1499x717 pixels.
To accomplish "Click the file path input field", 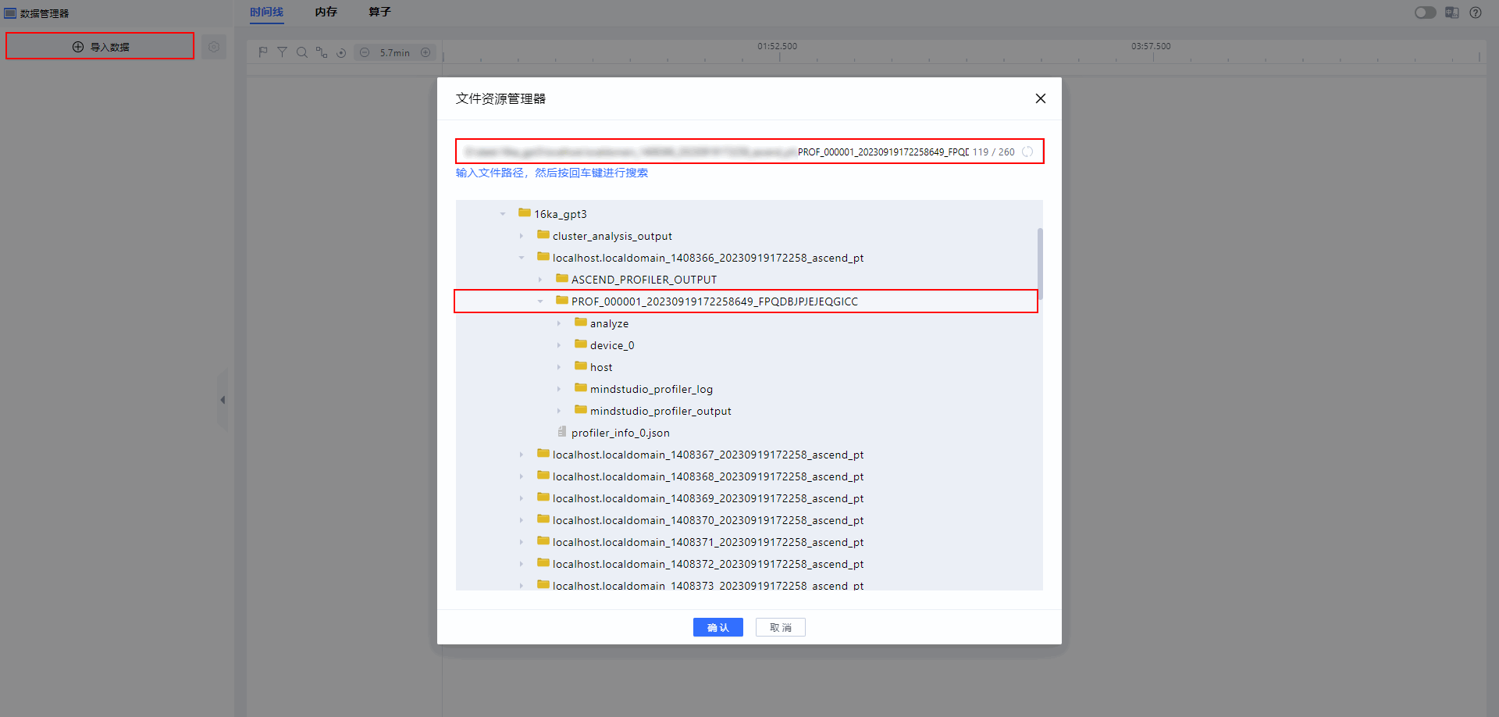I will [x=749, y=152].
